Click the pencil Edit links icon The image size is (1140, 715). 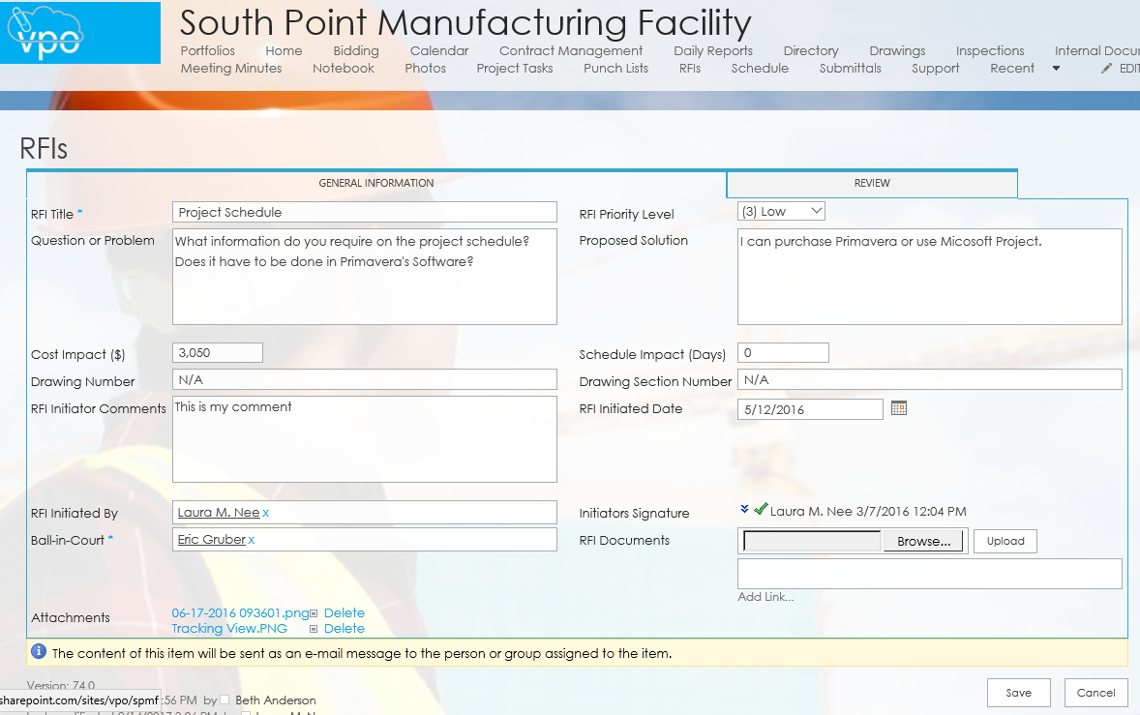click(1107, 69)
